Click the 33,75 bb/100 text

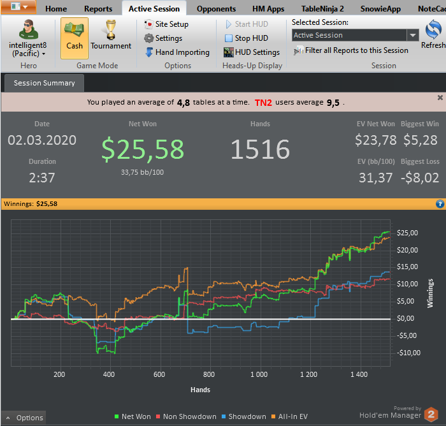[x=142, y=172]
